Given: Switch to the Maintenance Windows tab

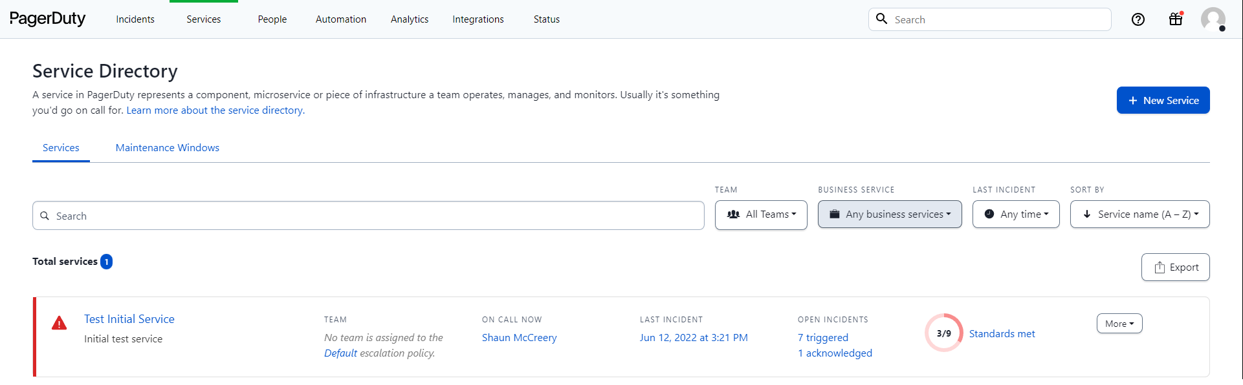Looking at the screenshot, I should tap(168, 148).
